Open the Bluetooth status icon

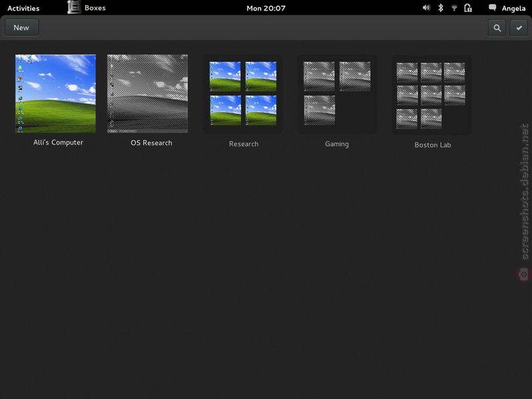pos(440,8)
